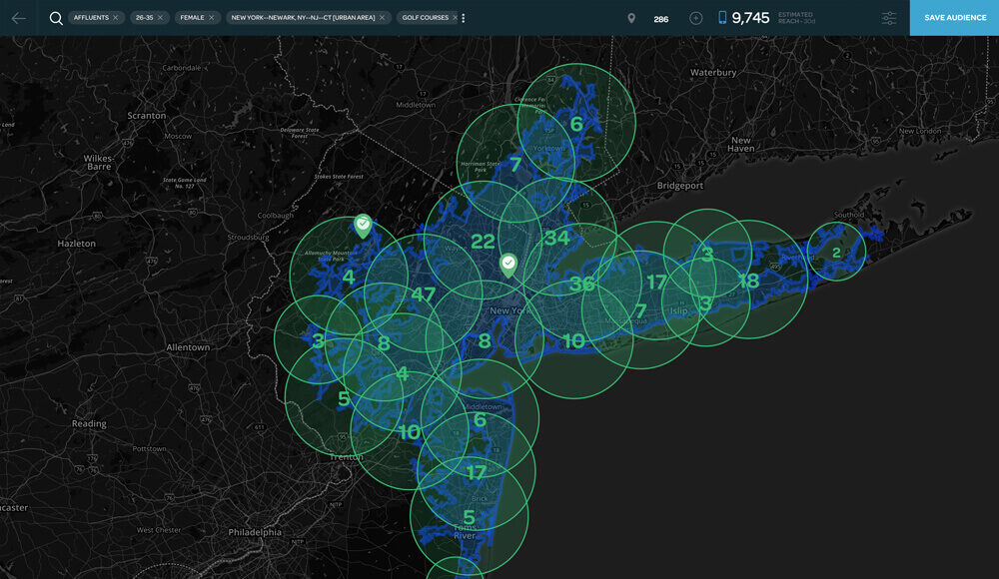The width and height of the screenshot is (999, 579).
Task: Open filter settings sliders icon
Action: click(x=889, y=19)
